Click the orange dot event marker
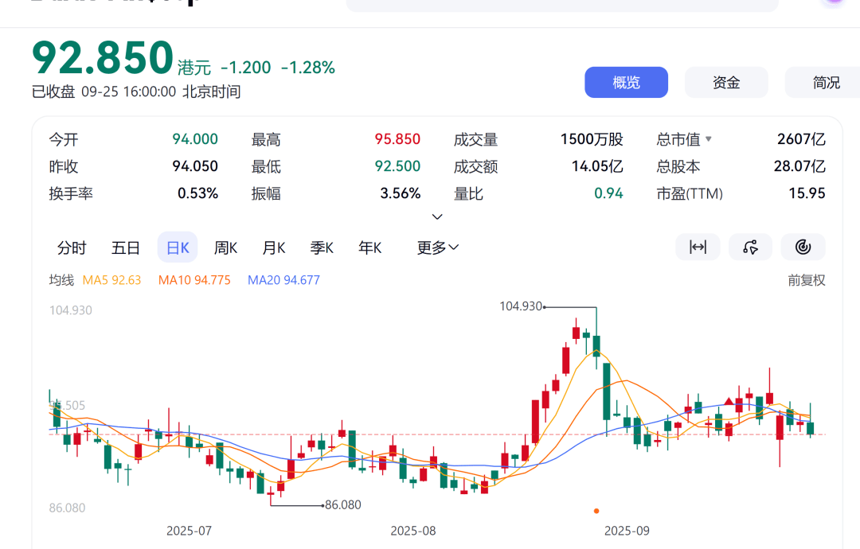Viewport: 860px width, 549px height. point(596,511)
